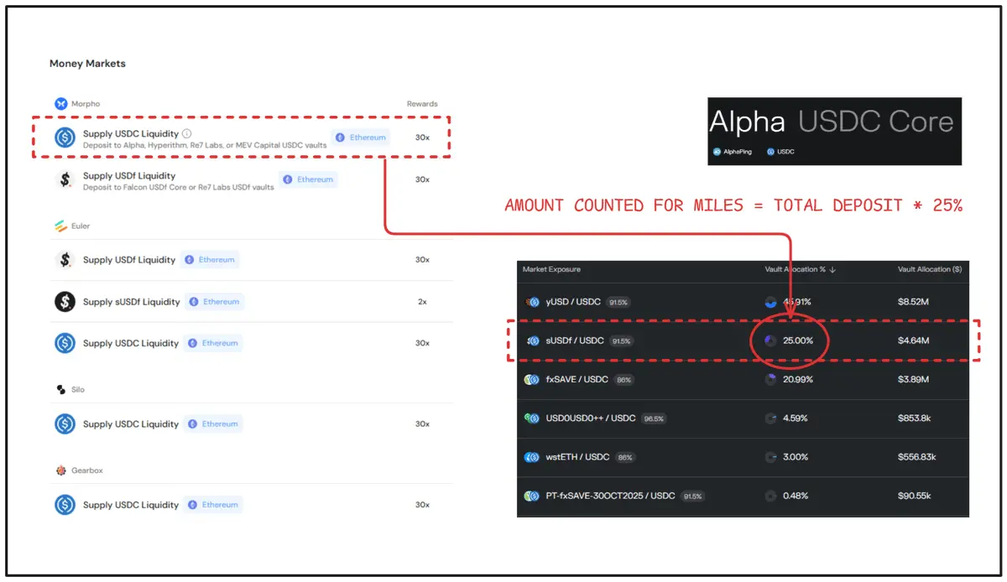Click the wstETH / USDC token pair icon
This screenshot has width=1007, height=582.
[x=532, y=457]
